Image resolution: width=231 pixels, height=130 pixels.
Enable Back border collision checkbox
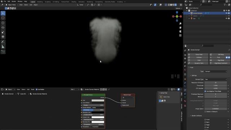(205, 122)
